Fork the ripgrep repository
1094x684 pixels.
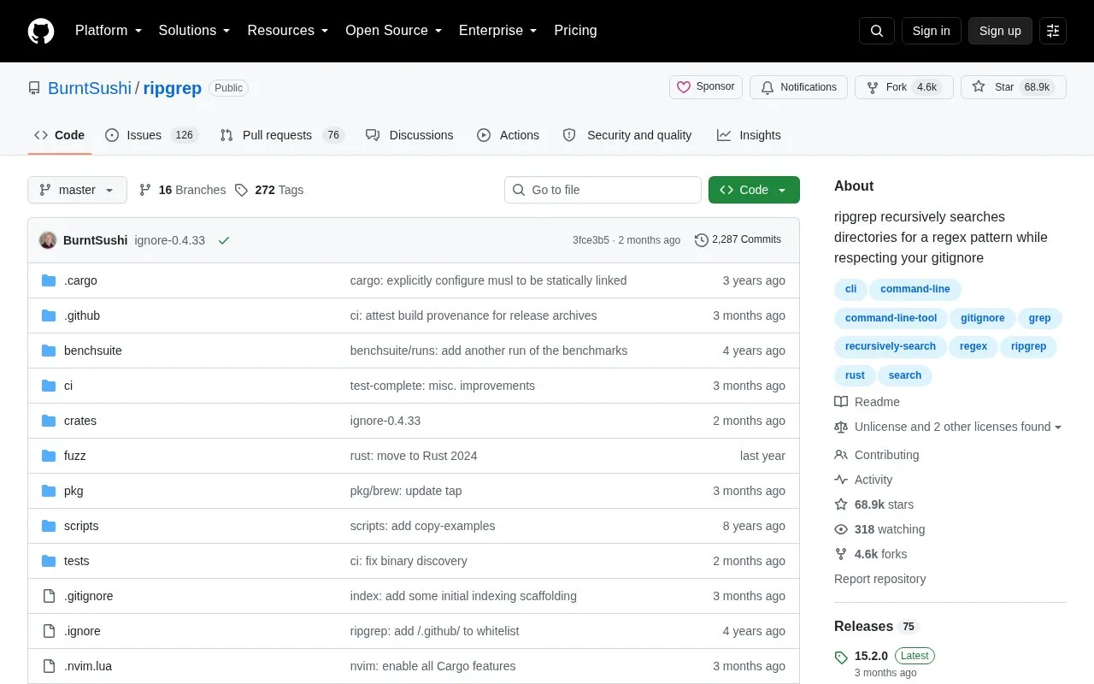904,87
